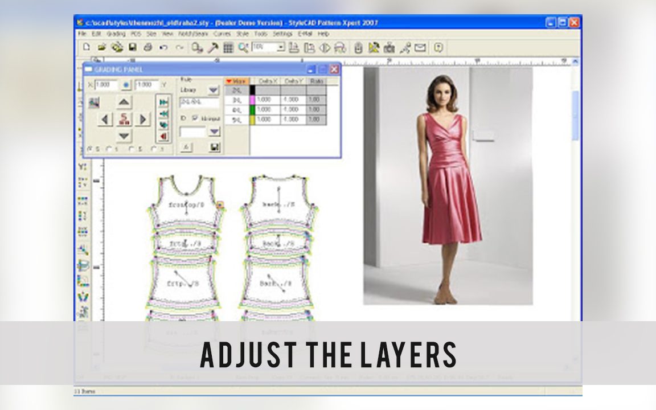Select the third radio button in Grading Panel
Viewport: 656px width, 410px height.
coord(132,149)
